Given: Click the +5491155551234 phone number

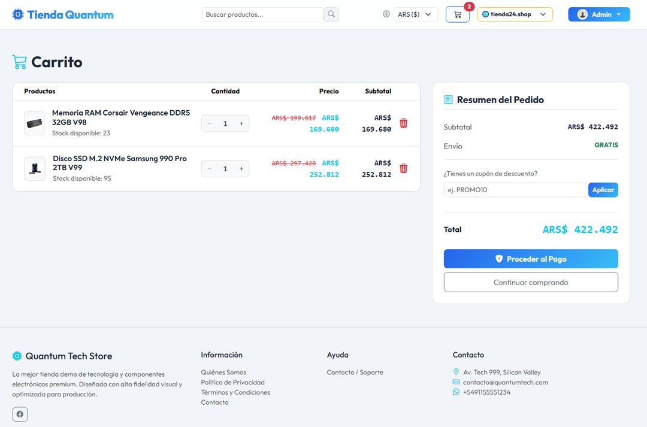Looking at the screenshot, I should [486, 392].
